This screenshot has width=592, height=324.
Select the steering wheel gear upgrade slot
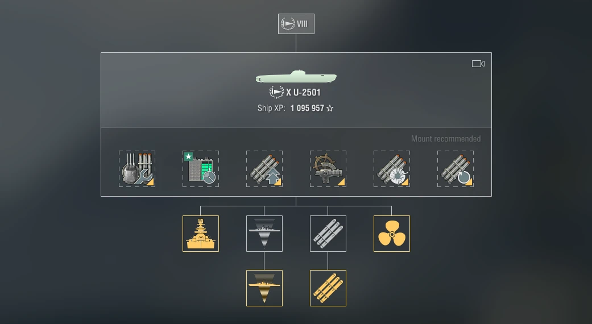pyautogui.click(x=328, y=169)
